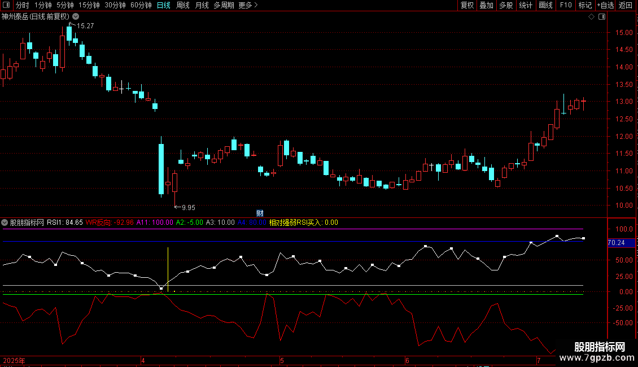Click the 相对强弱RSI买入: 0.00 label
The width and height of the screenshot is (638, 367).
(304, 222)
